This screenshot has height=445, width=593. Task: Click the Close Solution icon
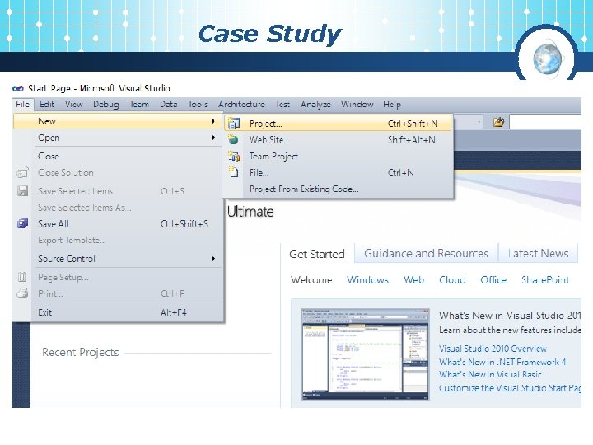(22, 172)
